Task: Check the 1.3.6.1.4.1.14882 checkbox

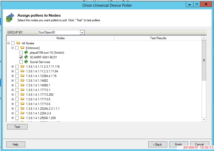Action: coord(17,81)
